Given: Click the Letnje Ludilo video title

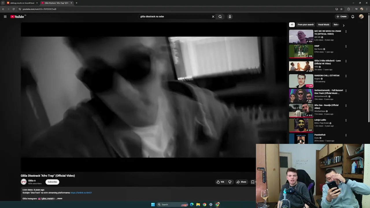Looking at the screenshot, I should click(x=320, y=120).
